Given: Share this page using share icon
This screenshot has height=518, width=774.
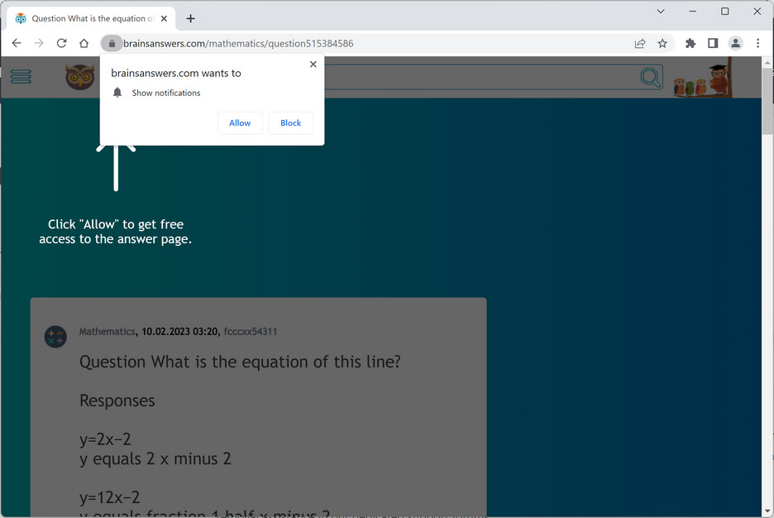Looking at the screenshot, I should [x=640, y=44].
